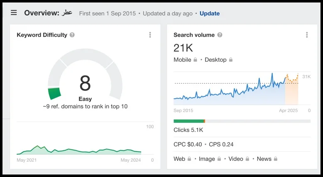The height and width of the screenshot is (177, 323).
Task: Click the Search volume help icon
Action: click(220, 35)
